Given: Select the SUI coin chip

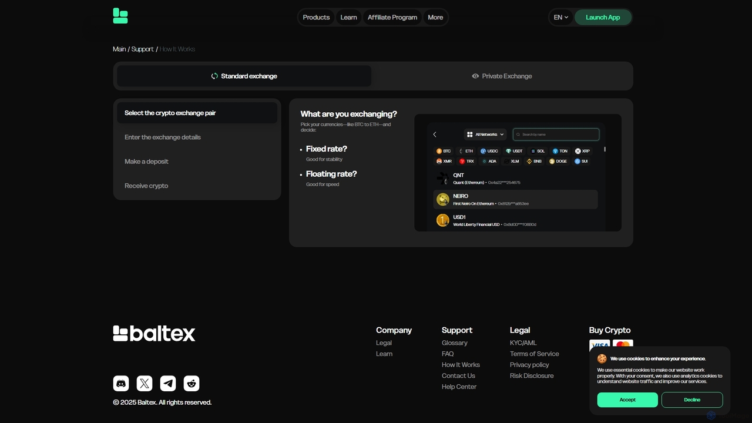Looking at the screenshot, I should pyautogui.click(x=581, y=161).
